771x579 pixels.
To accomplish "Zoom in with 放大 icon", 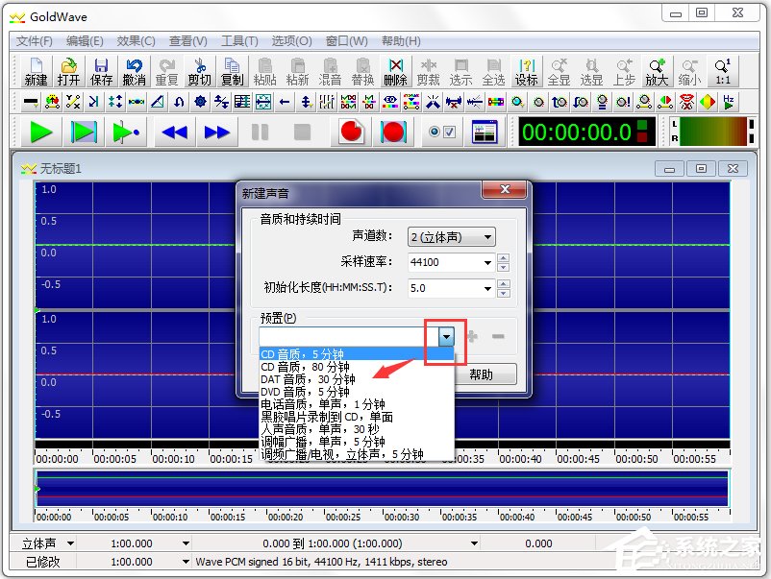I will (657, 72).
